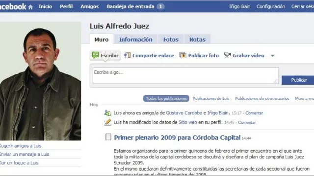Filter by Publicaciones de otros usuarios
314x176 pixels.
(262, 99)
